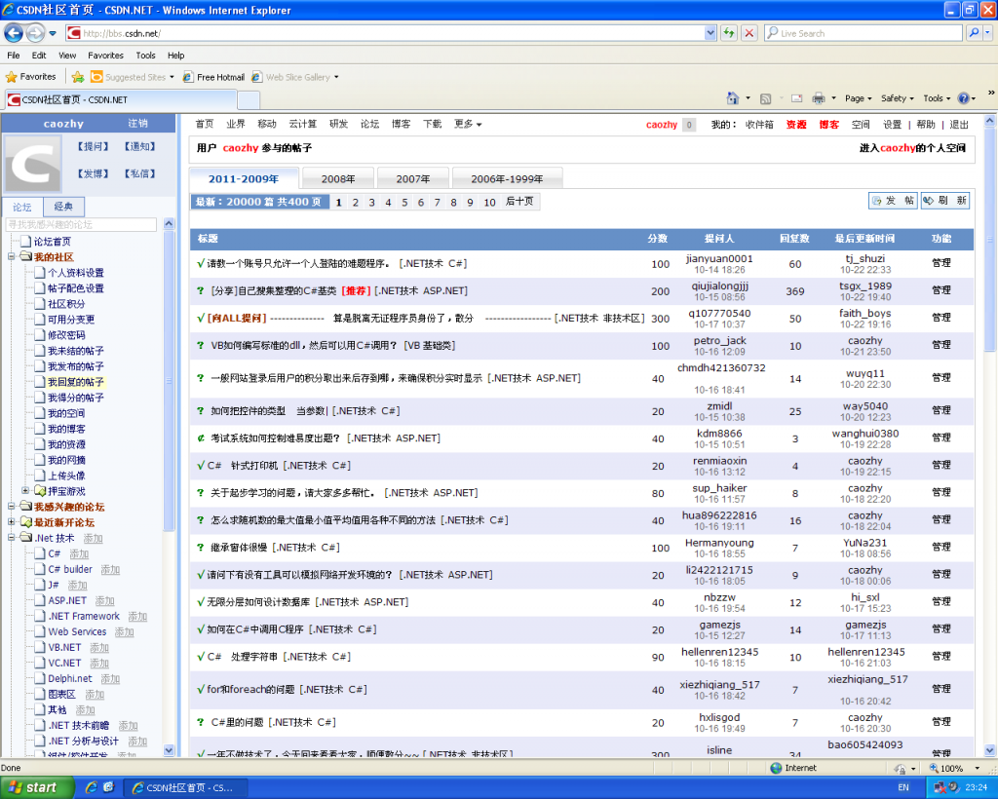Expand the 最近新开论坛 tree node

point(12,521)
